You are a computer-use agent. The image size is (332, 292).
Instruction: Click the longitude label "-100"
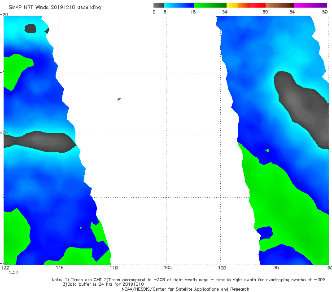tap(220, 268)
